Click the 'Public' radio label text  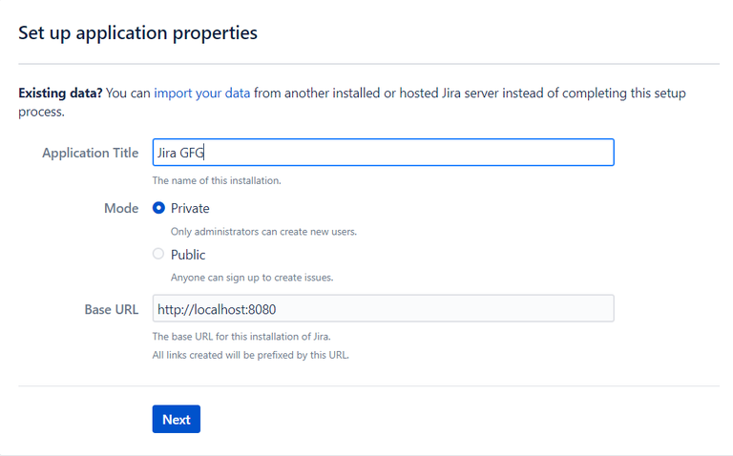point(188,255)
